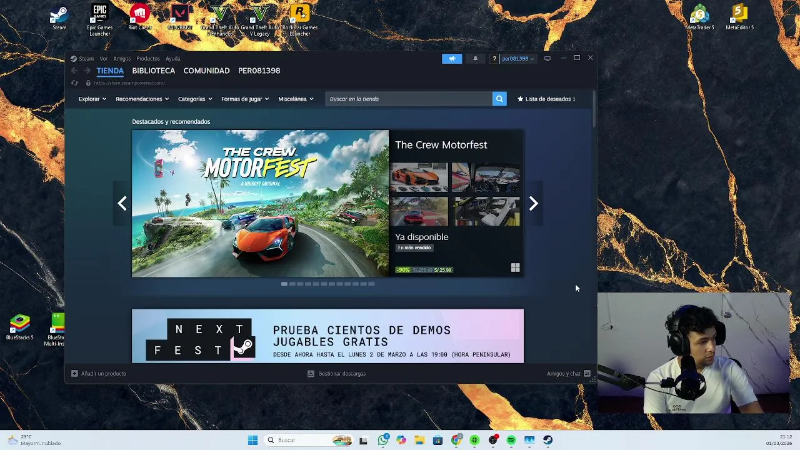This screenshot has height=450, width=800.
Task: Open the per081398 account dropdown
Action: tap(518, 59)
